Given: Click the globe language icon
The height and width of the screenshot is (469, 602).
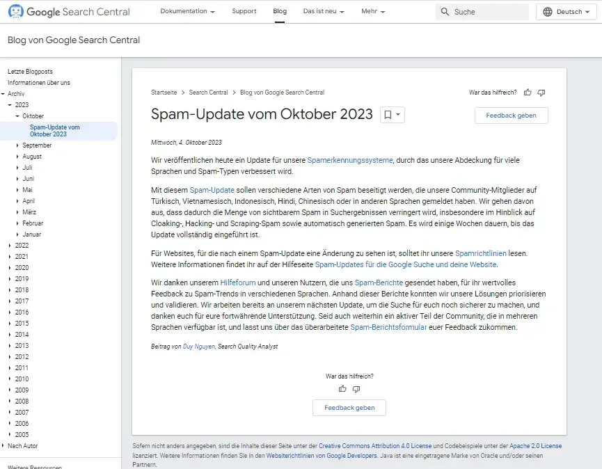Looking at the screenshot, I should (x=548, y=12).
